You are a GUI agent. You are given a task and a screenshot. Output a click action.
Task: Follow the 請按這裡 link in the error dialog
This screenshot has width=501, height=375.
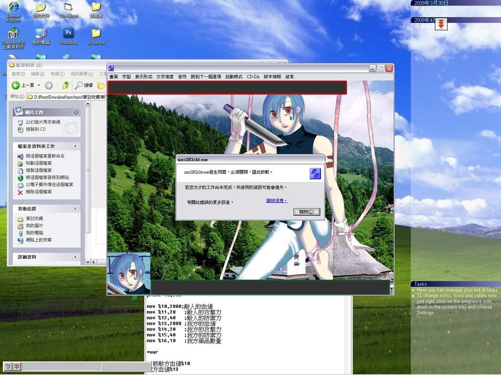(277, 201)
